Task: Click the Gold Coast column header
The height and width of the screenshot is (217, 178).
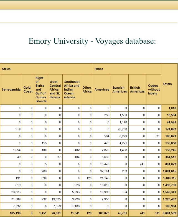Action: [x=28, y=89]
